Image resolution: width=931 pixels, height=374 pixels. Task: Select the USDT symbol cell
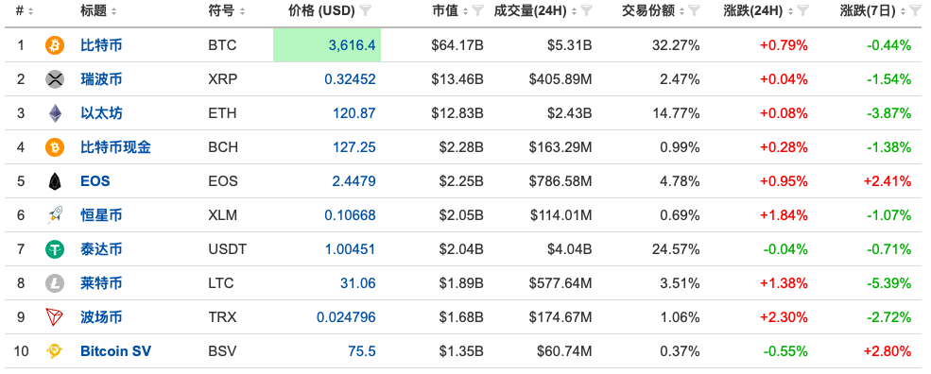click(228, 249)
